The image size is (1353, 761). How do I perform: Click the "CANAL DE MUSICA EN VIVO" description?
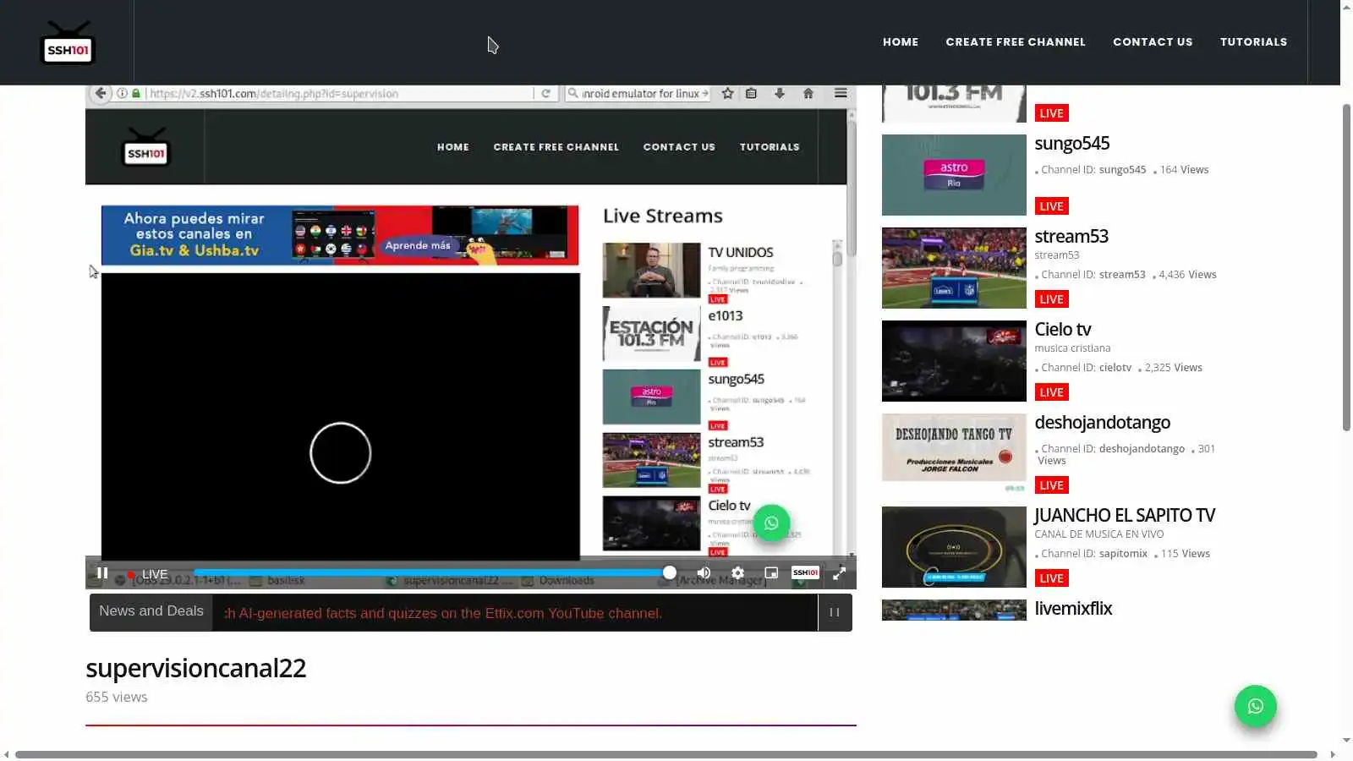(1098, 534)
